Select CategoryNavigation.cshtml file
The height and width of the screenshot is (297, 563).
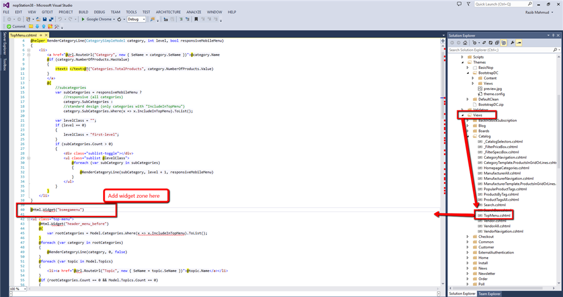504,157
